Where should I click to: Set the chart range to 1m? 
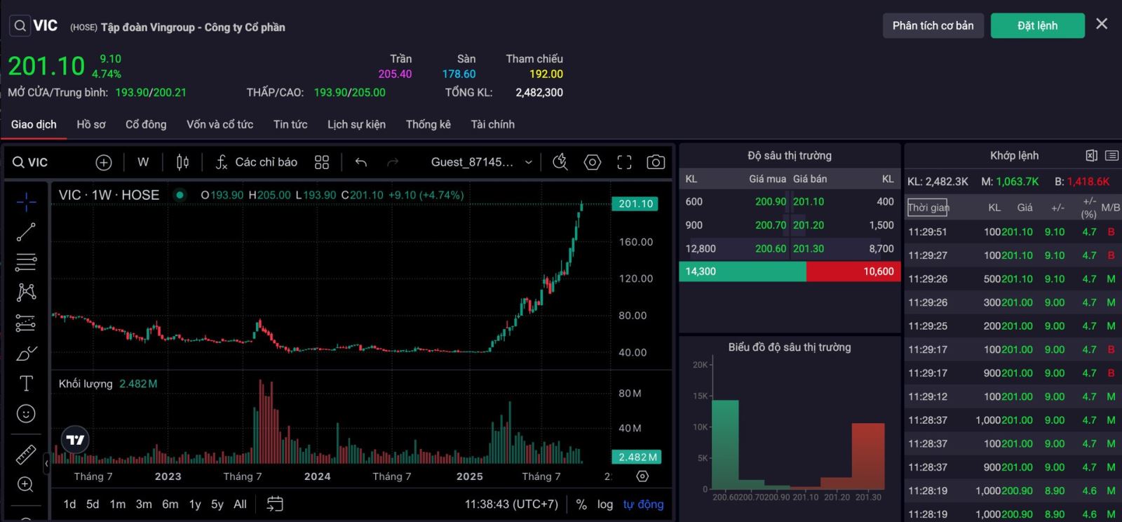click(x=118, y=504)
